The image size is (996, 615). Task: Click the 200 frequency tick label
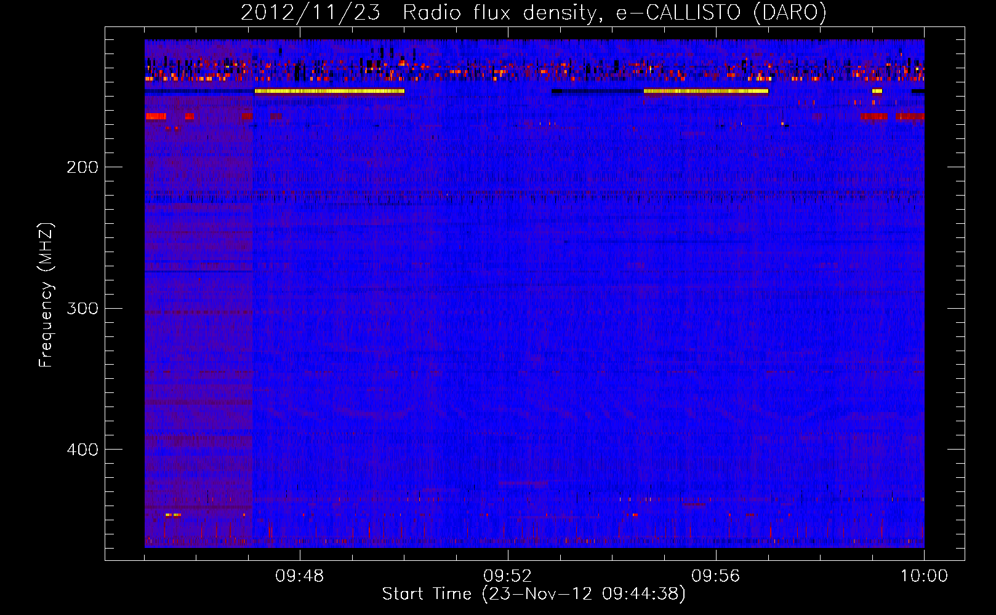point(82,167)
